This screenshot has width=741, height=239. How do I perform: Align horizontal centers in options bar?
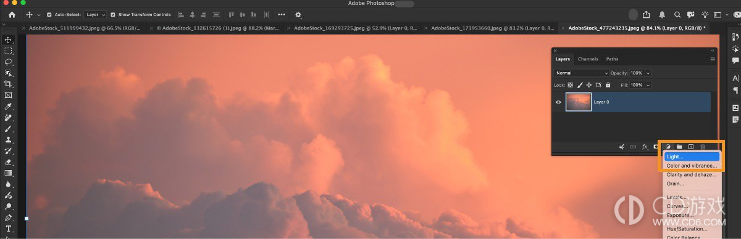191,14
